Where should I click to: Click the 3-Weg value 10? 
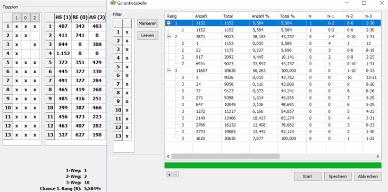87,182
